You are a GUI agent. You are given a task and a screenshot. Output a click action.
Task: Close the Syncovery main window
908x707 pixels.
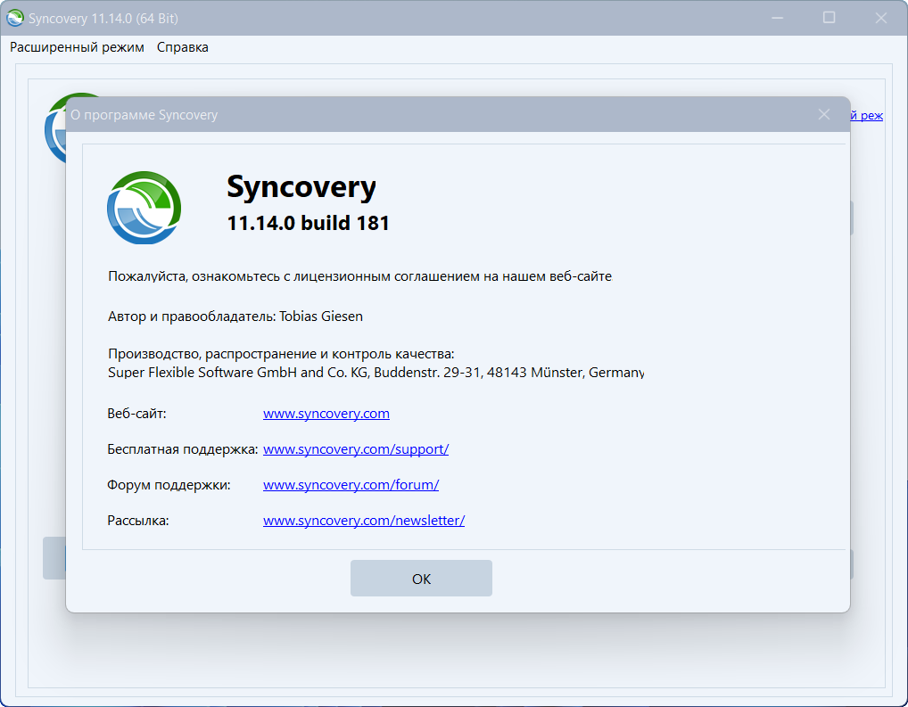pyautogui.click(x=880, y=18)
